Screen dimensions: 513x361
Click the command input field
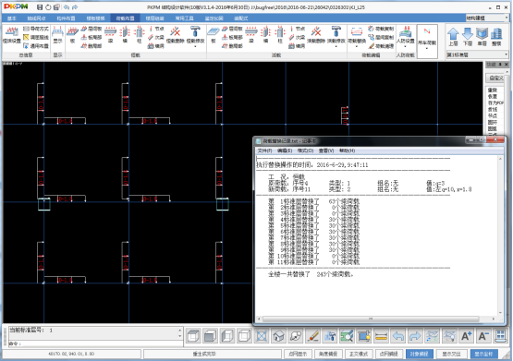point(95,343)
